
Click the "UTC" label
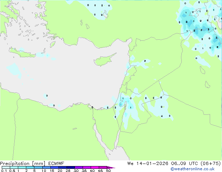tap(194, 164)
